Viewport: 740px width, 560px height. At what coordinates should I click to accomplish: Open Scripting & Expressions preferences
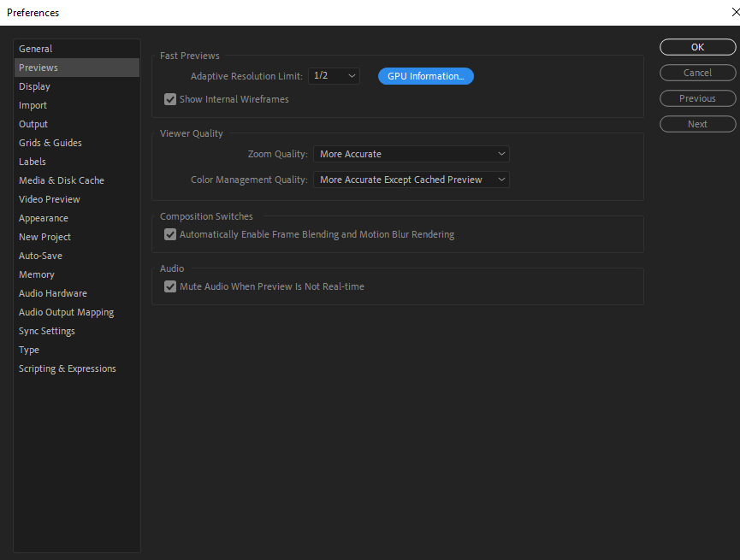67,368
